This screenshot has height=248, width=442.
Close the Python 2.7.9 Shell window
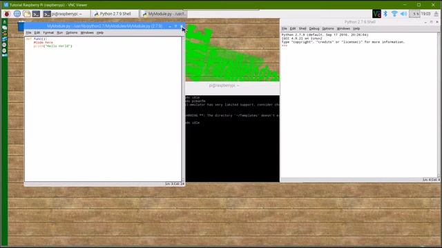pos(437,22)
